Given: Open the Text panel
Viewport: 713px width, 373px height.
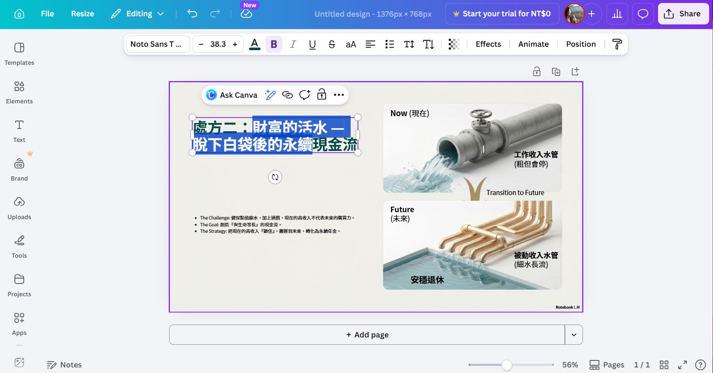Looking at the screenshot, I should point(19,131).
